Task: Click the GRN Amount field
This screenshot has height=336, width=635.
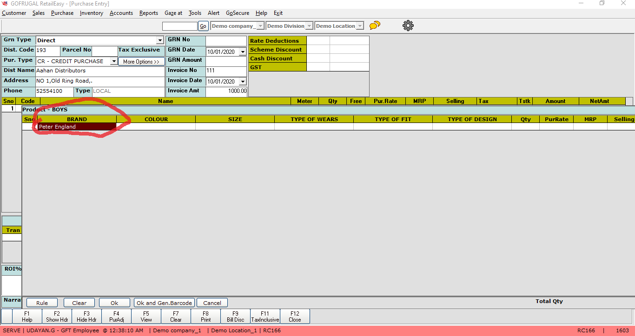Action: 226,61
